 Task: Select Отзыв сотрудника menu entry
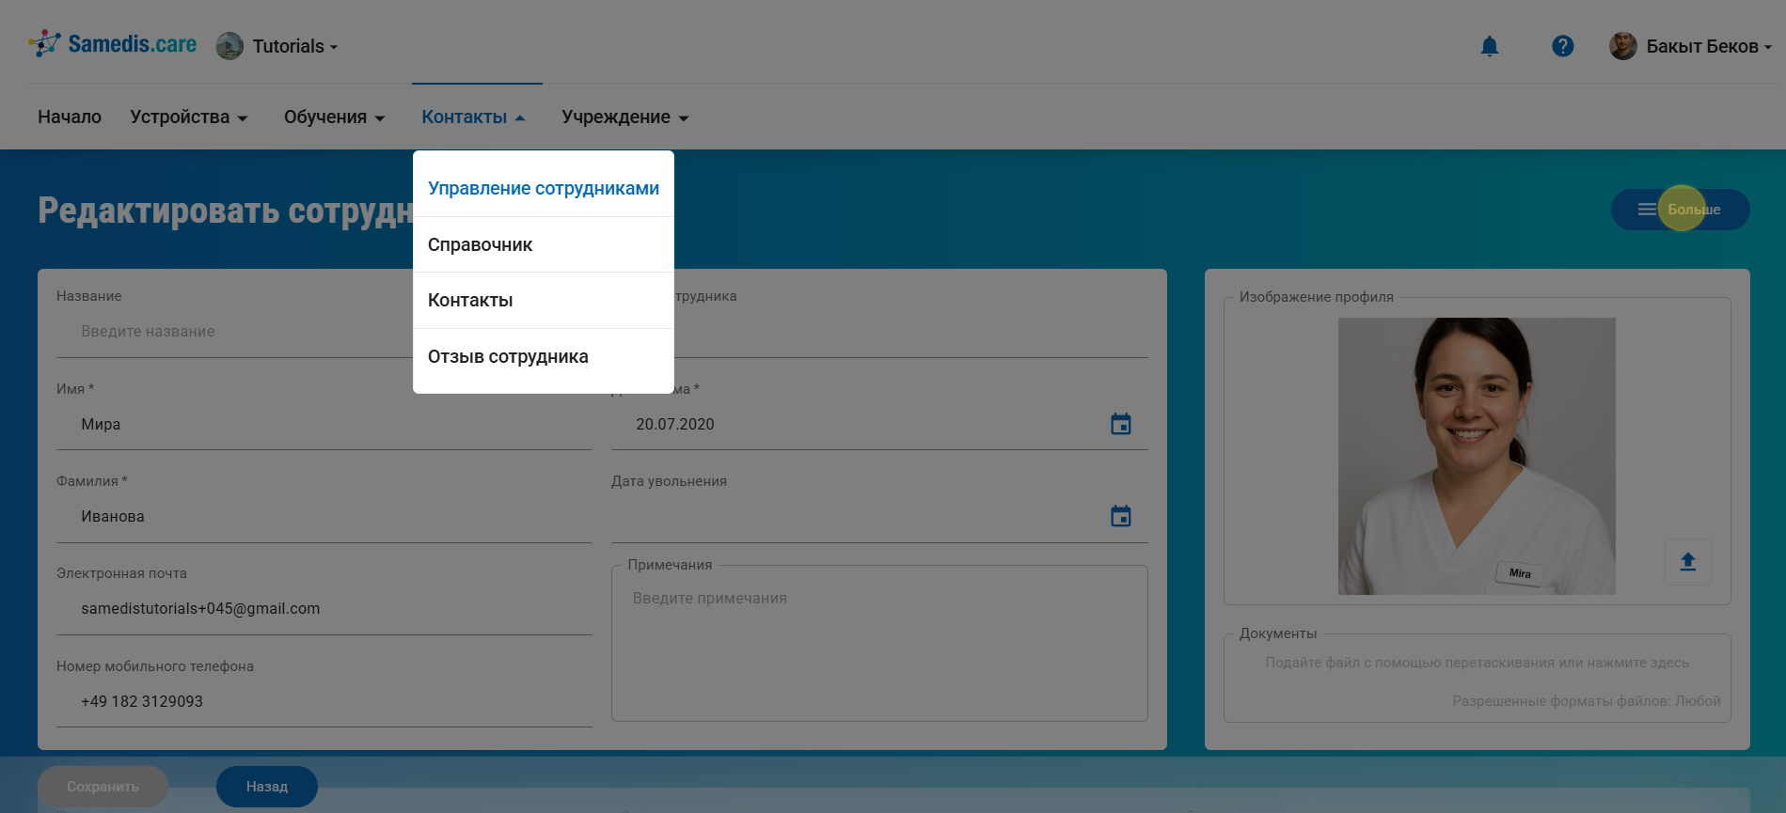click(508, 356)
